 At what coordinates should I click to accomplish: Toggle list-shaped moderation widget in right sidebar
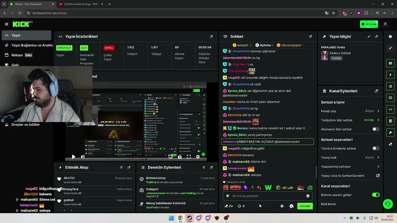[390, 86]
